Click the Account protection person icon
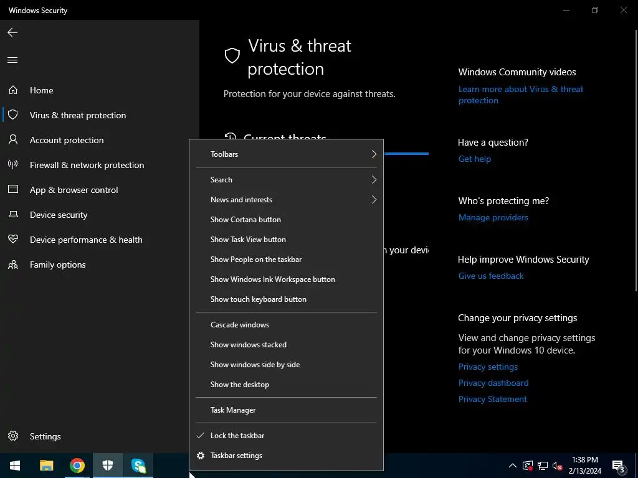Viewport: 638px width, 478px height. (x=13, y=139)
